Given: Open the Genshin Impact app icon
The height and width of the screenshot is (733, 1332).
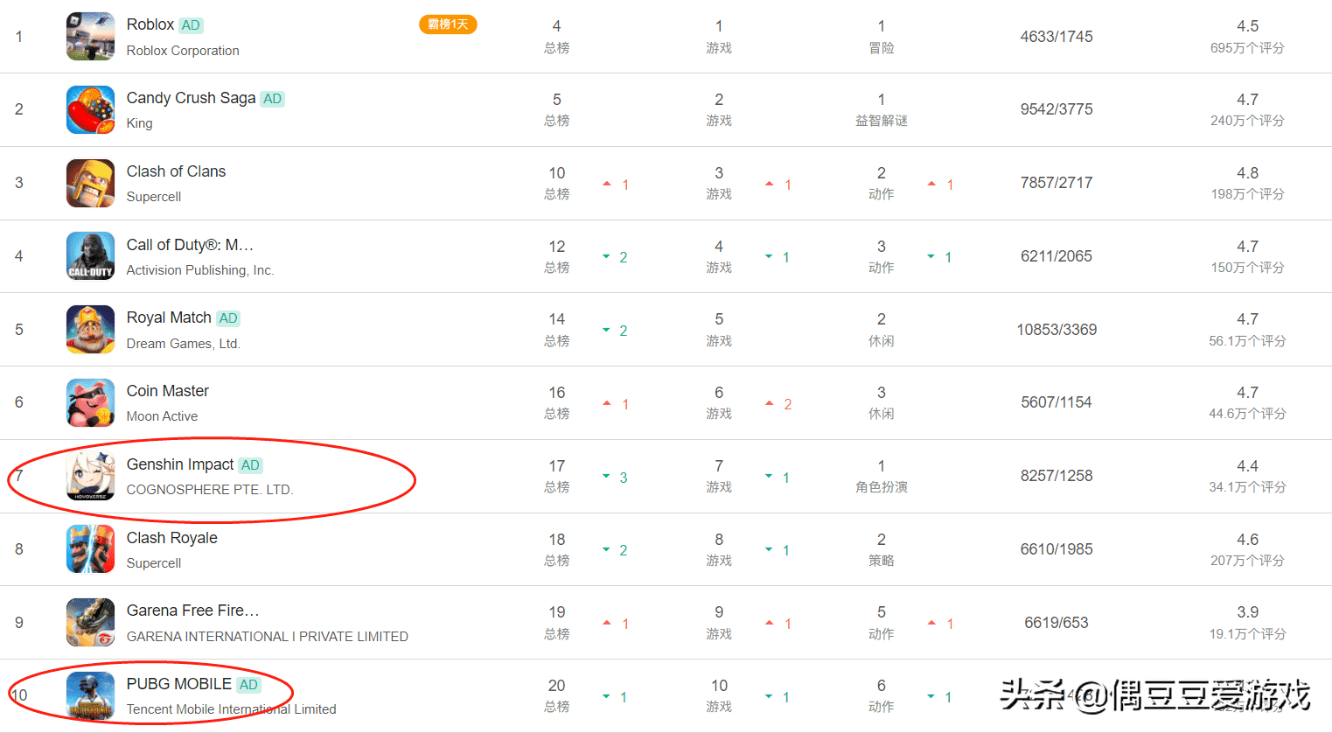Looking at the screenshot, I should 91,476.
